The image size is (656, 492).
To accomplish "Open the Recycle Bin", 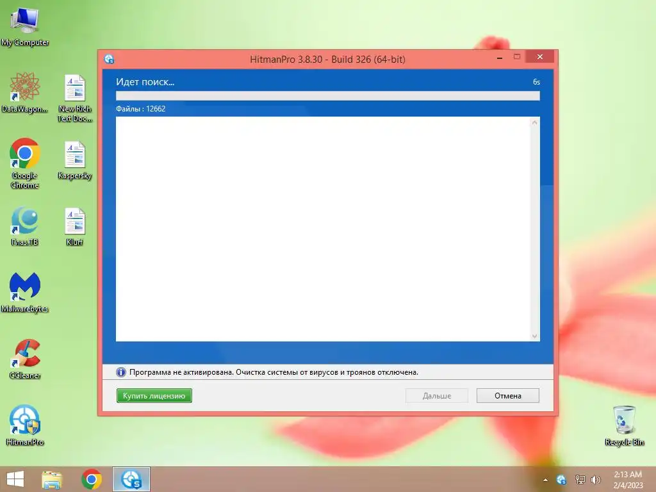I will click(x=624, y=425).
